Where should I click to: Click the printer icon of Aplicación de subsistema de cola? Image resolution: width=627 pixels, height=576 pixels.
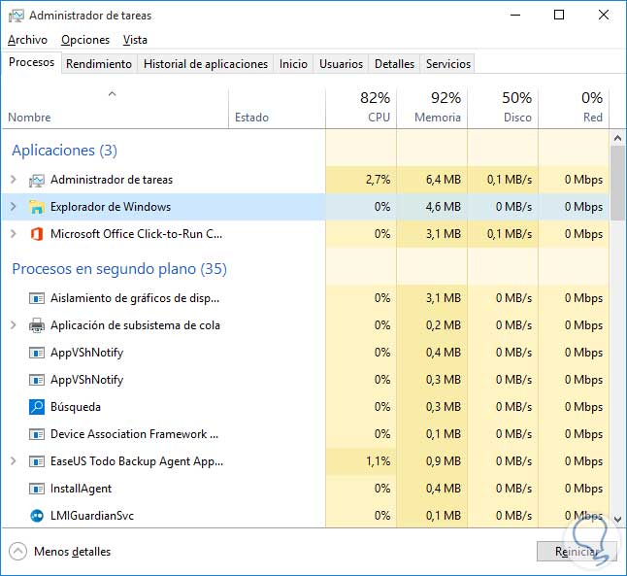pyautogui.click(x=37, y=325)
